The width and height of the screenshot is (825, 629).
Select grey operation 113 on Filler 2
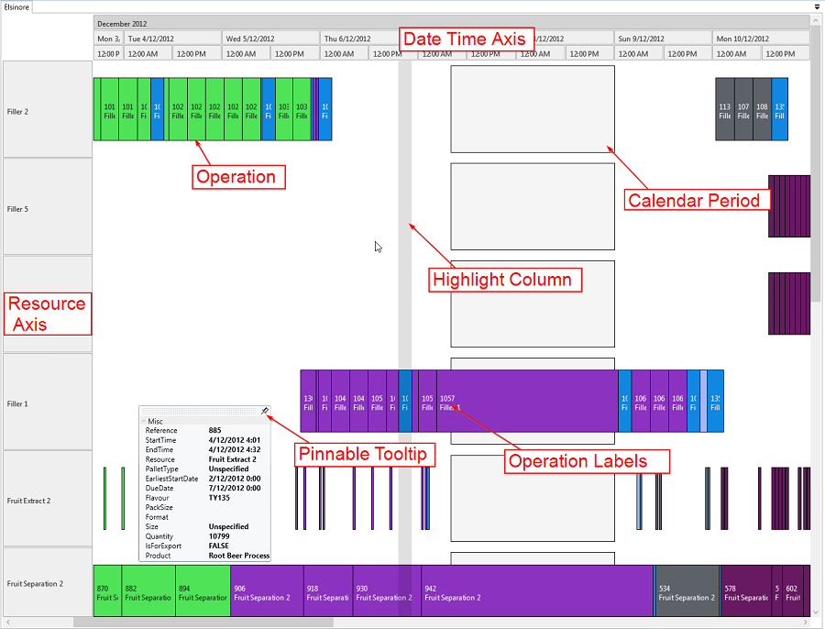tap(724, 110)
